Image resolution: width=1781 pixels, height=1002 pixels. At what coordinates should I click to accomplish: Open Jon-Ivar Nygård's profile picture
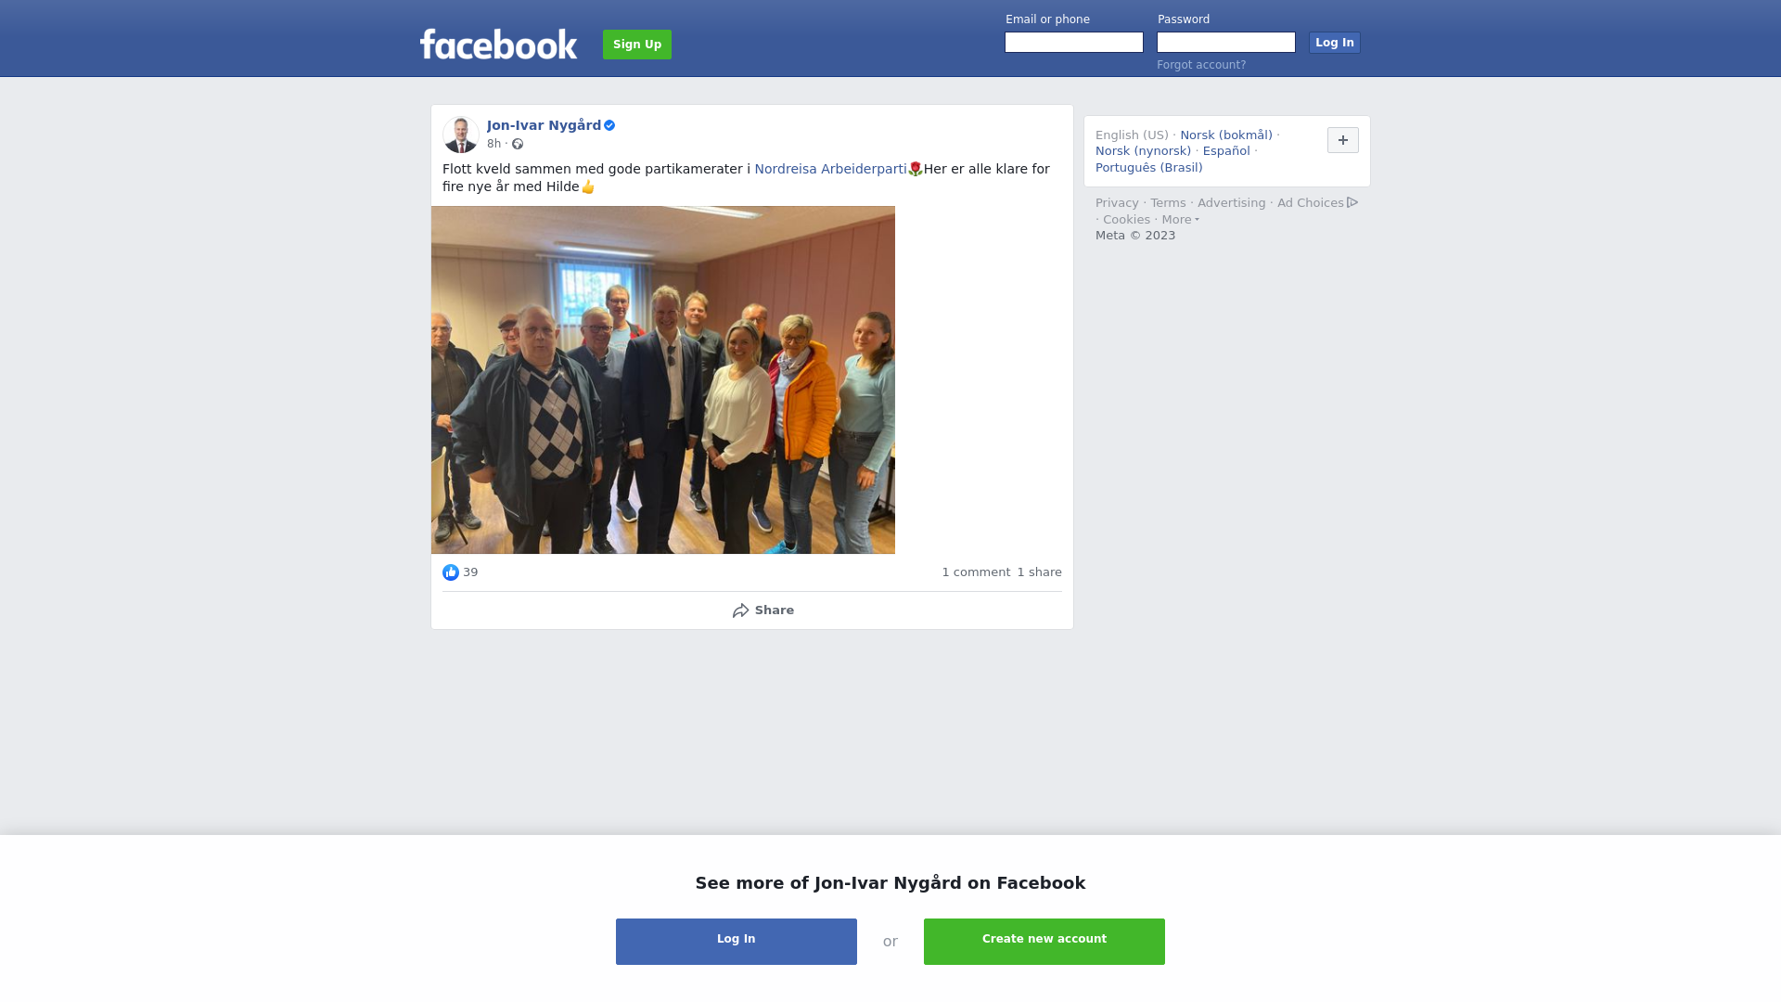click(461, 135)
